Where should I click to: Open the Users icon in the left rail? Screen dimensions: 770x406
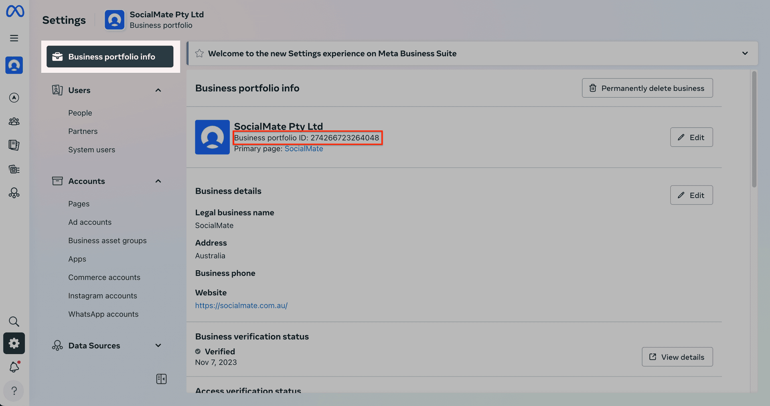[x=14, y=121]
